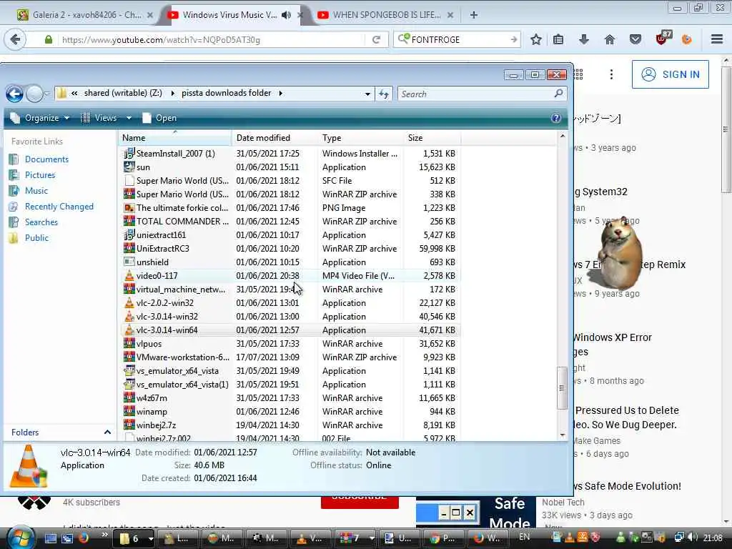Sort files by Type column
This screenshot has height=549, width=732.
point(360,138)
